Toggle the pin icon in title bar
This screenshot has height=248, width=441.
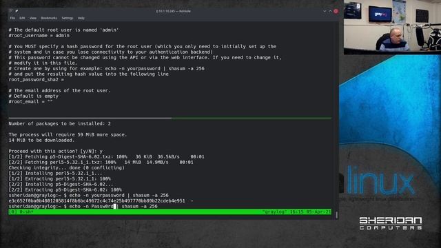tap(17, 11)
